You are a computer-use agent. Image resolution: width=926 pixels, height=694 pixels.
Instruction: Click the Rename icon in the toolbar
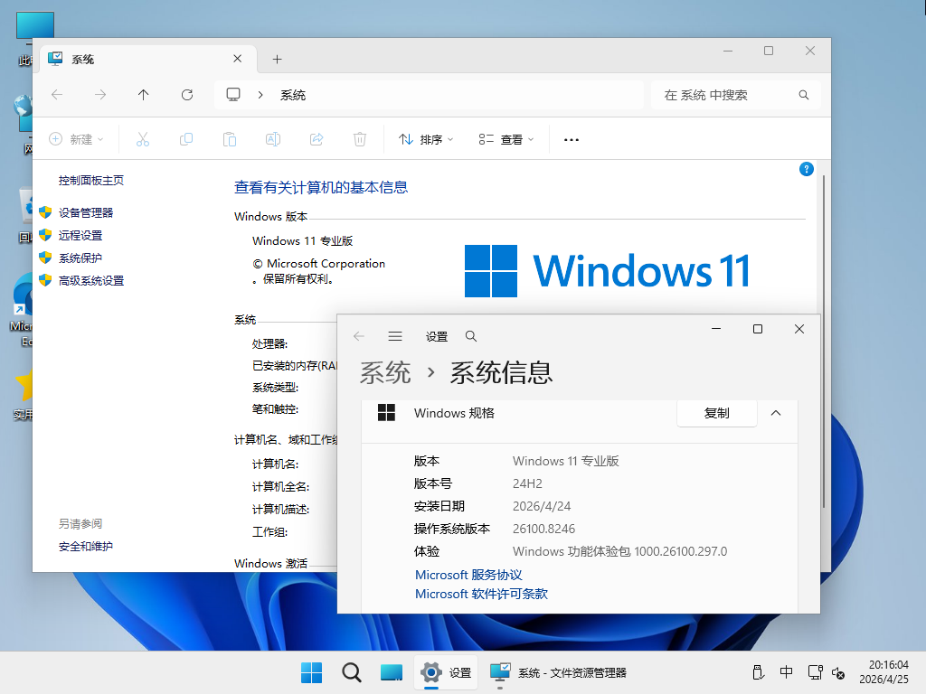(x=273, y=139)
